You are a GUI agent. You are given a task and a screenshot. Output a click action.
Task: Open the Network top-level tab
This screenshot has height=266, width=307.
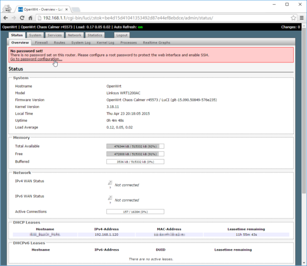pos(74,35)
